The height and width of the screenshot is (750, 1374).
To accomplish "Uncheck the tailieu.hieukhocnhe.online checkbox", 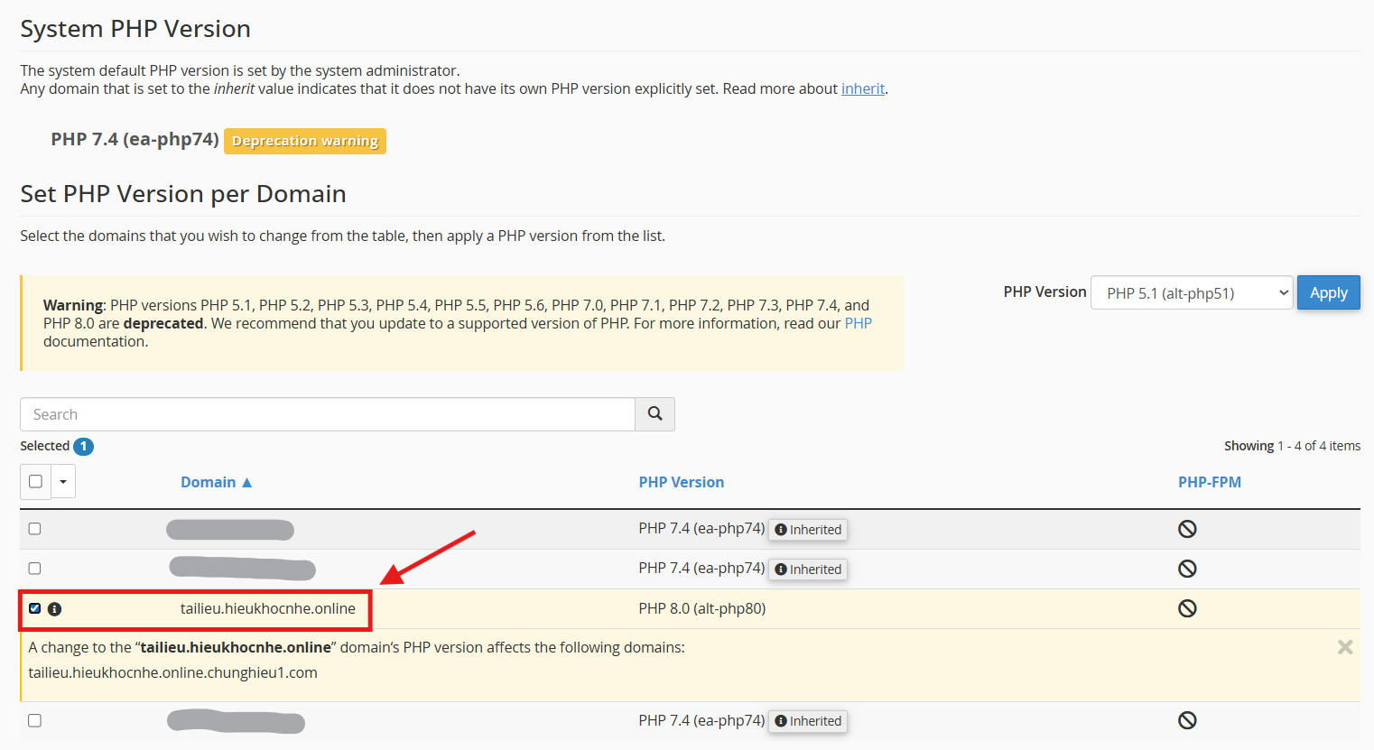I will tap(34, 608).
